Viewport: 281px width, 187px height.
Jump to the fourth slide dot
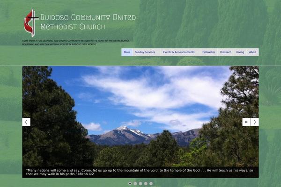146,183
